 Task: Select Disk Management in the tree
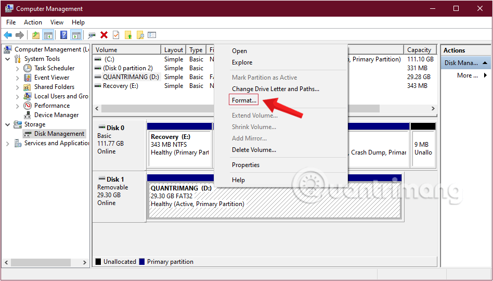coord(59,134)
